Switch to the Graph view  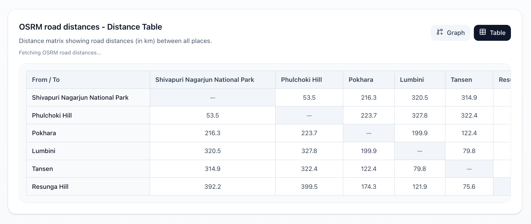[x=450, y=33]
